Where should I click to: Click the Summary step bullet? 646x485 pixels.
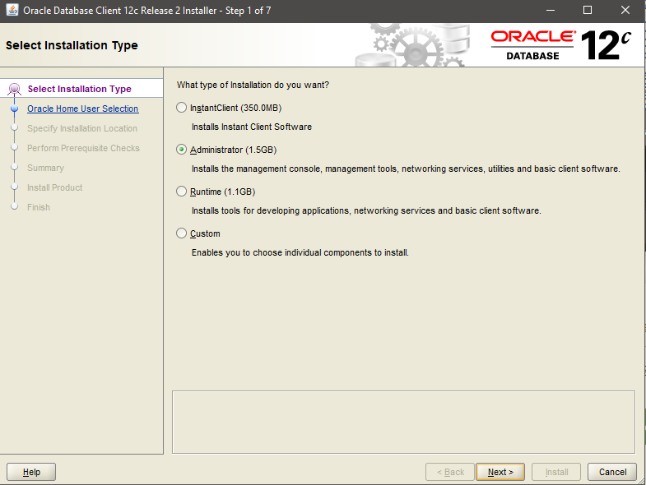pyautogui.click(x=14, y=168)
